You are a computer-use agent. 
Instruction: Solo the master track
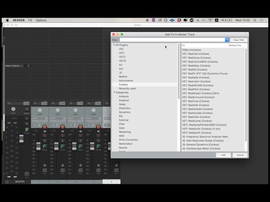point(27,124)
